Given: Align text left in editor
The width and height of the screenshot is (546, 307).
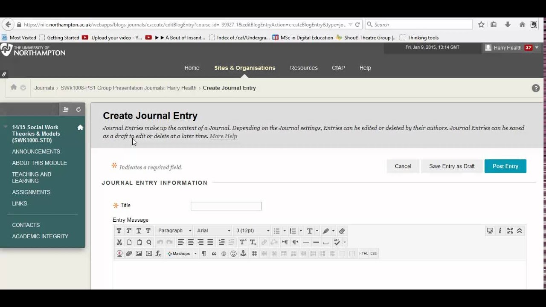Looking at the screenshot, I should (x=181, y=242).
